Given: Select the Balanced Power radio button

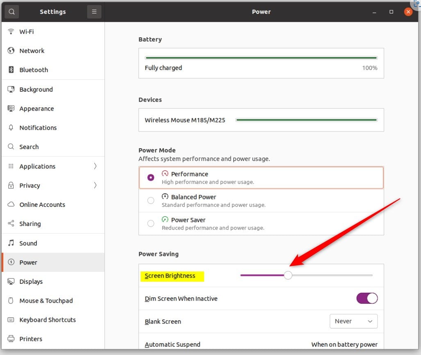Looking at the screenshot, I should point(151,201).
